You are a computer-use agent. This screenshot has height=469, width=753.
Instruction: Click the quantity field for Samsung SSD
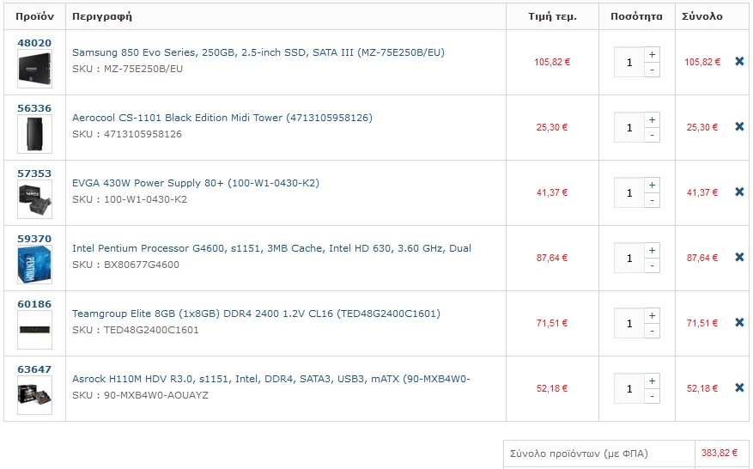point(629,62)
